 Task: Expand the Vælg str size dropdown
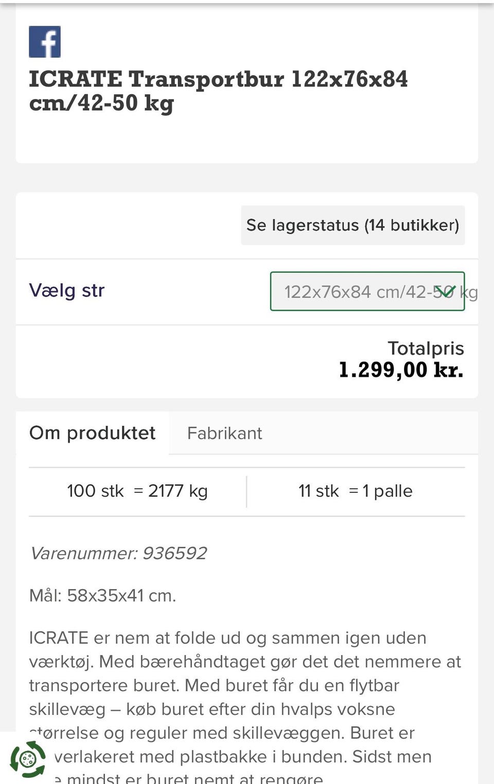[x=367, y=291]
